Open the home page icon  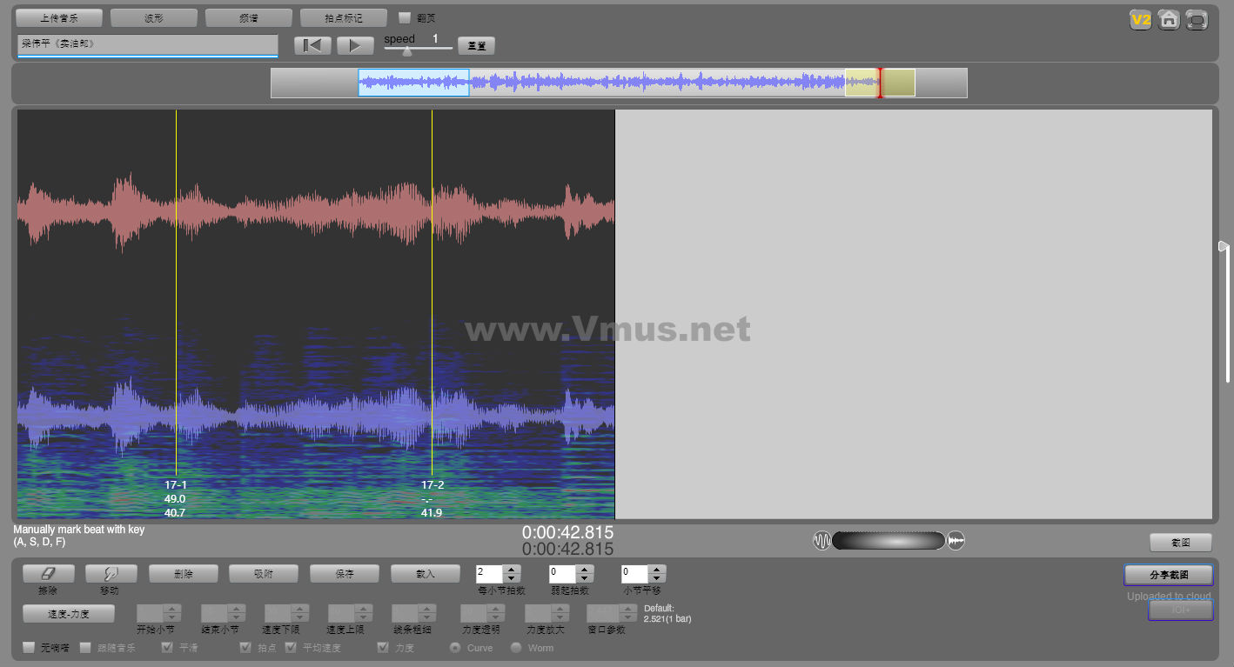coord(1169,19)
